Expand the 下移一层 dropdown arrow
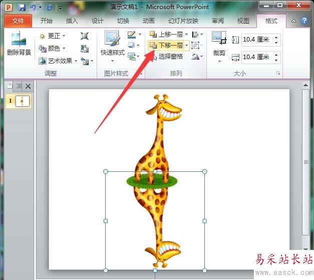Viewport: 314px width, 280px height. pos(187,45)
